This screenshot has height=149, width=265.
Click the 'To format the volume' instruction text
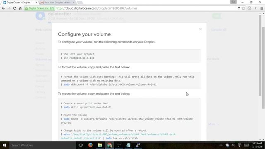point(94,67)
